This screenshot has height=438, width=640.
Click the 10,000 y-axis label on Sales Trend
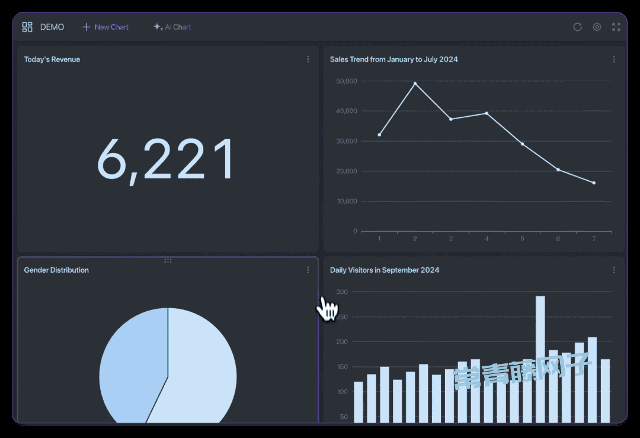(347, 202)
